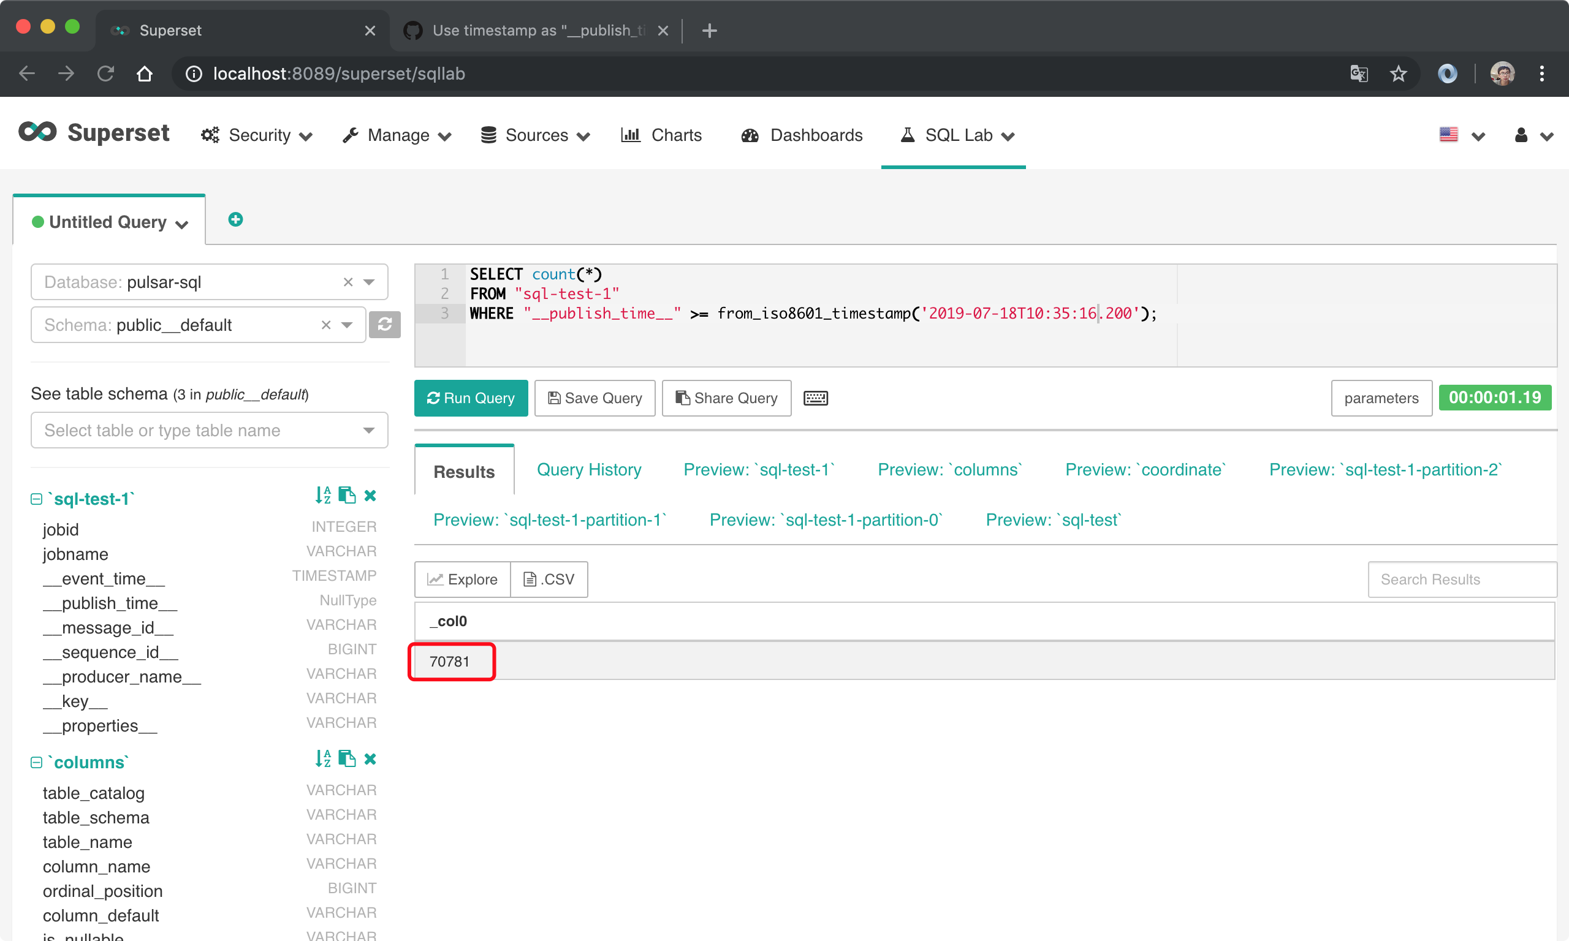Screen dimensions: 1569x941
Task: Open Preview: sql-test-1-partition-1 tab
Action: click(550, 520)
